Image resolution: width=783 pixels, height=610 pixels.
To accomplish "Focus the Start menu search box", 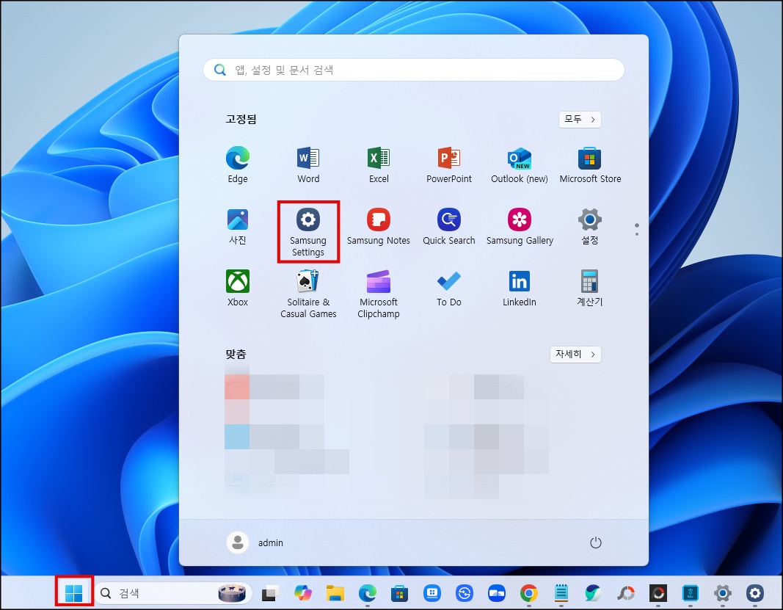I will 413,70.
